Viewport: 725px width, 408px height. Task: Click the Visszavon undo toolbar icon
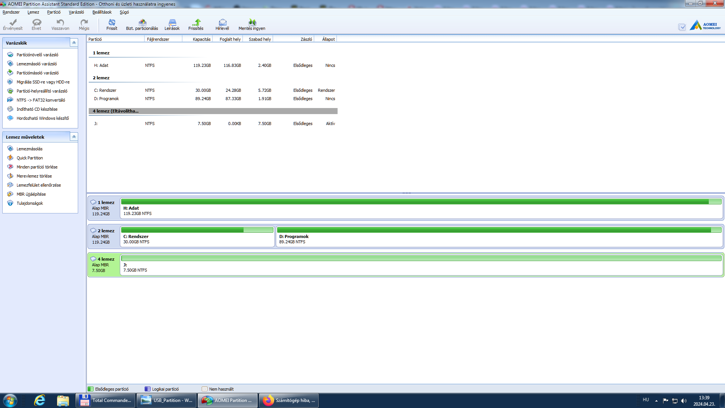(x=60, y=24)
